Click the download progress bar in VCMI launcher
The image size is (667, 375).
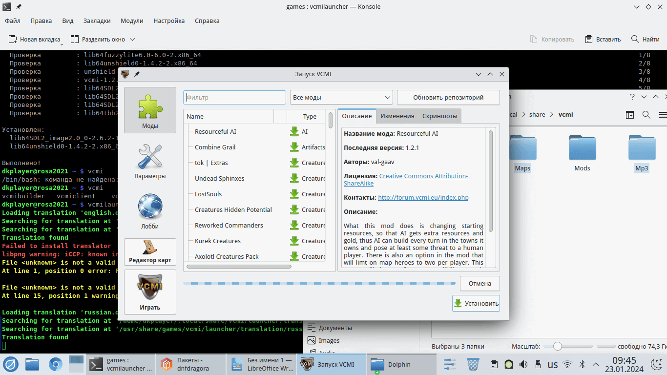tap(319, 283)
